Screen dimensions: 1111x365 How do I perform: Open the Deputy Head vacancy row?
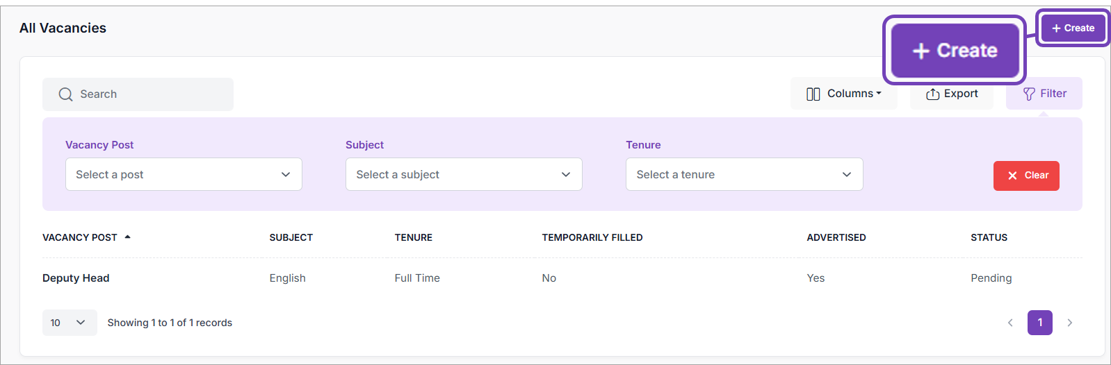point(76,278)
